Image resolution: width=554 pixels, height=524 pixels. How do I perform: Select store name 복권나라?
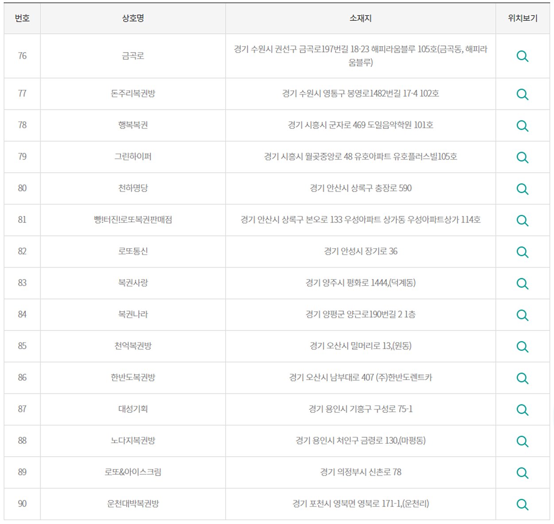pyautogui.click(x=133, y=314)
